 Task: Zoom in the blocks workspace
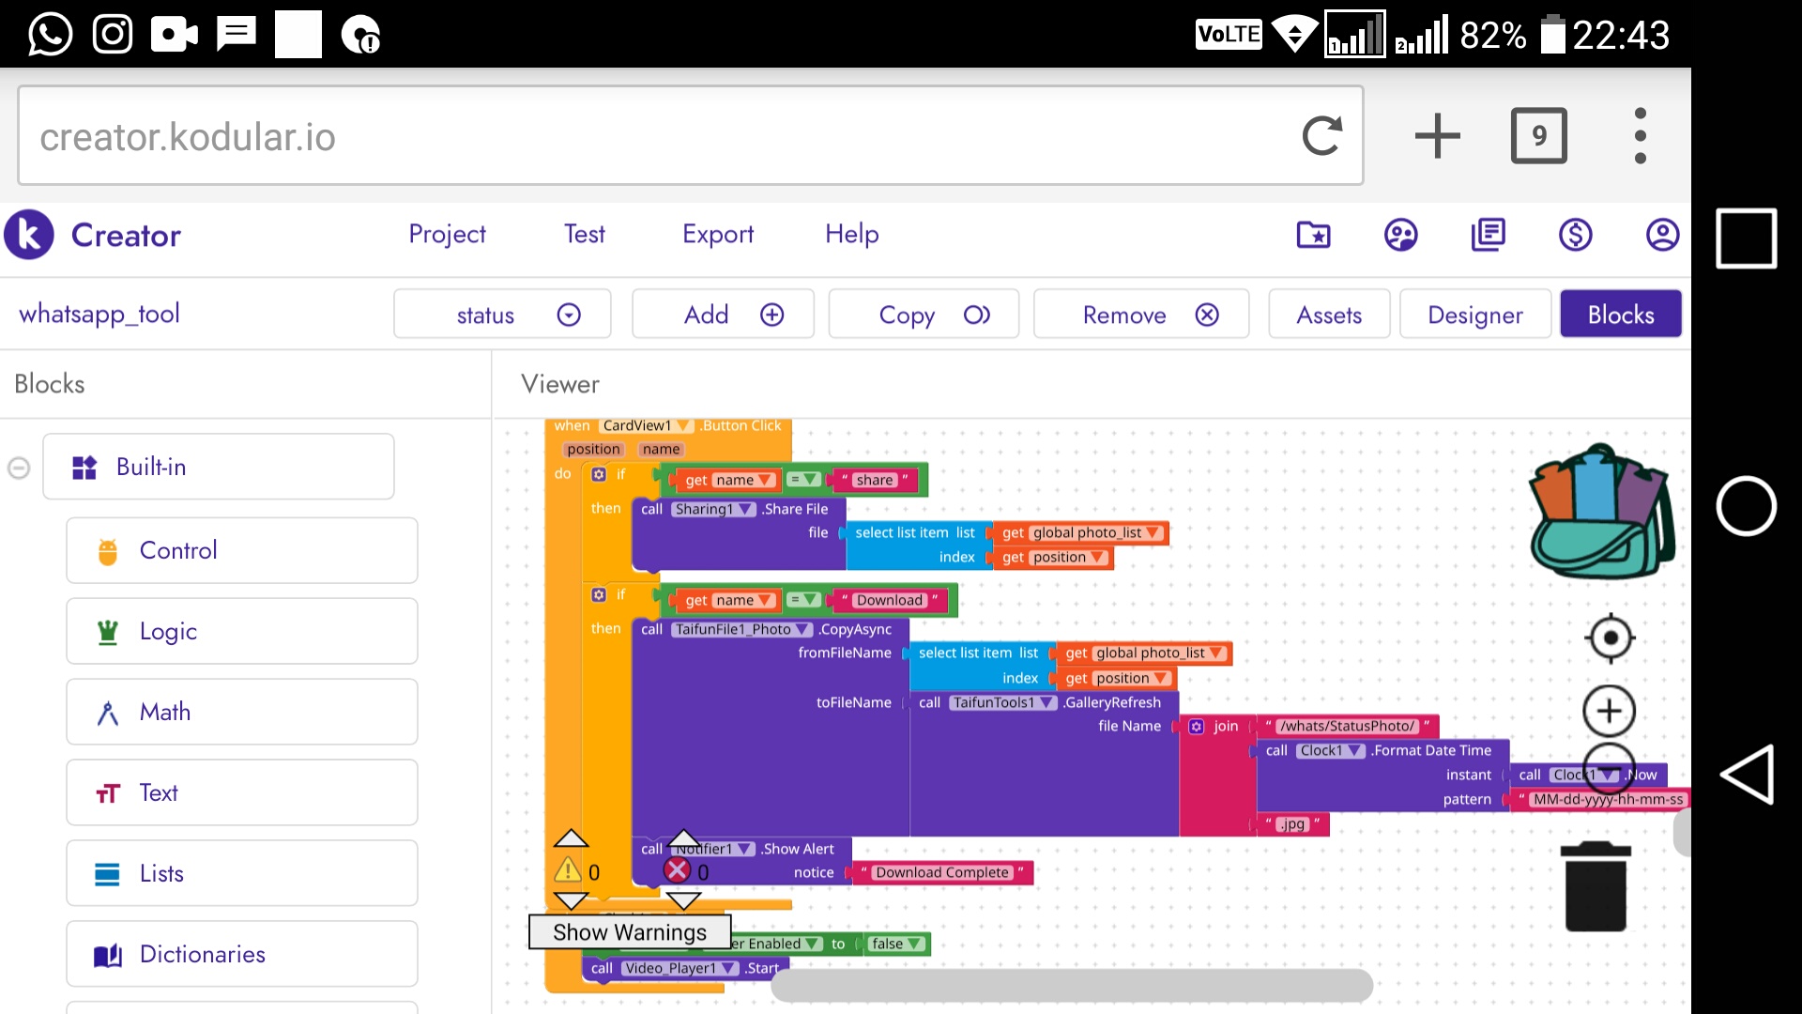1610,711
